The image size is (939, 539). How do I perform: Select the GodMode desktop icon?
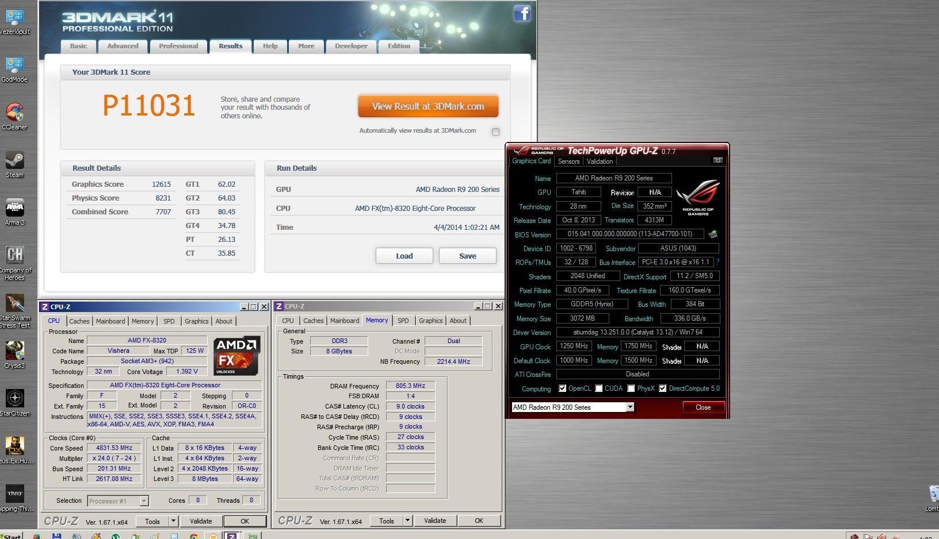pyautogui.click(x=14, y=70)
